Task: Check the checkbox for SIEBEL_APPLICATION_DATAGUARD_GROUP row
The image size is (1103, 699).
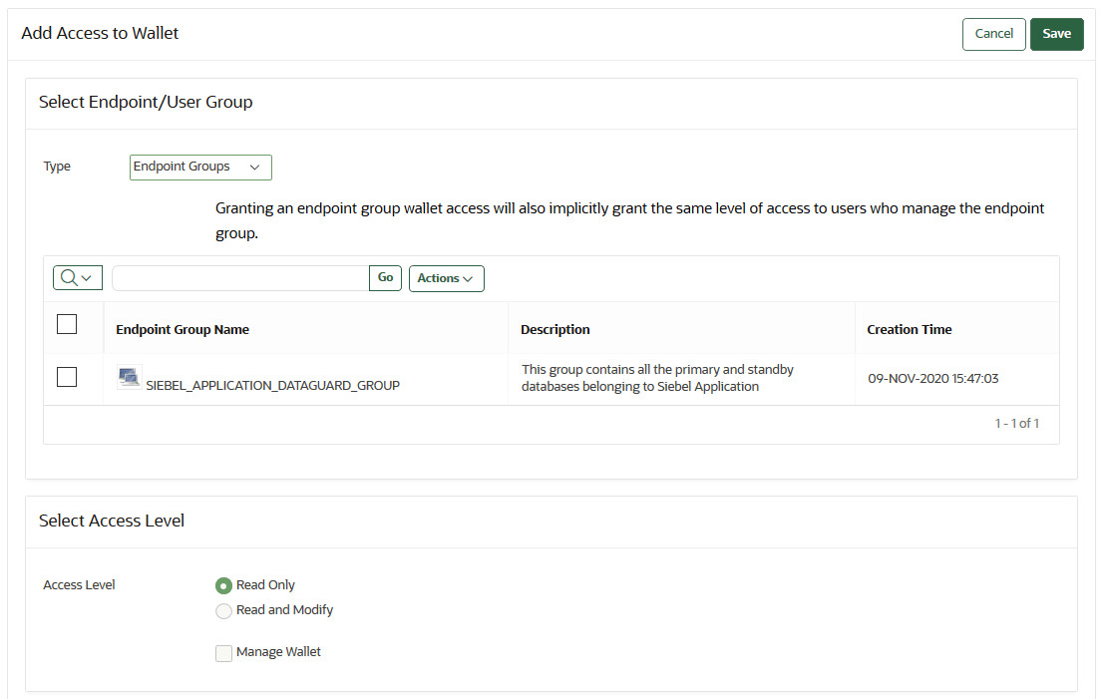Action: [x=66, y=377]
